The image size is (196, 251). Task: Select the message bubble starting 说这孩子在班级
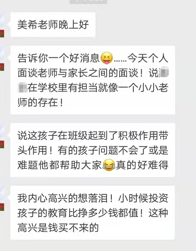(93, 150)
